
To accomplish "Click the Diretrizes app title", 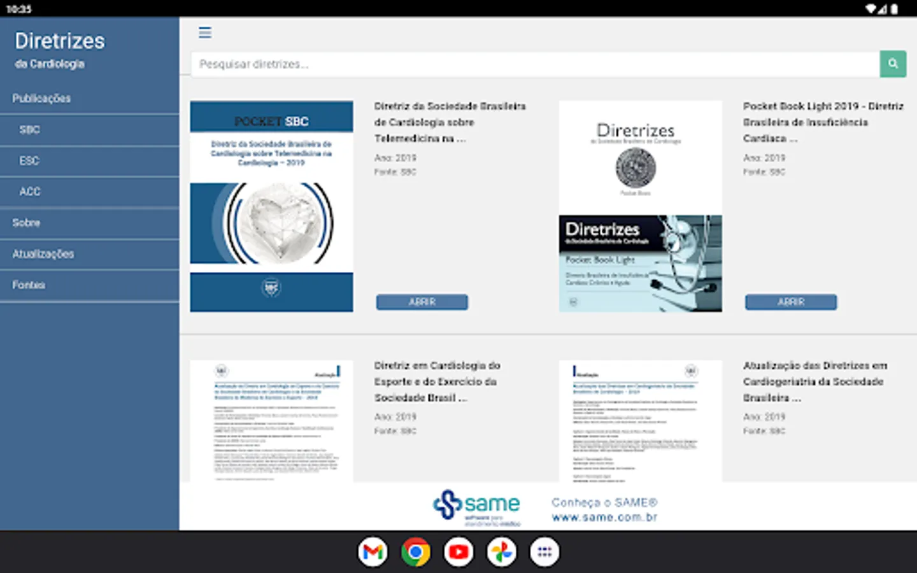I will pyautogui.click(x=60, y=41).
